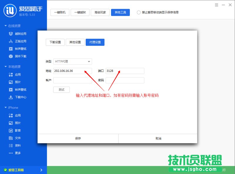Open the 文件 file manager for iPhone
This screenshot has width=235, height=174.
[18, 138]
